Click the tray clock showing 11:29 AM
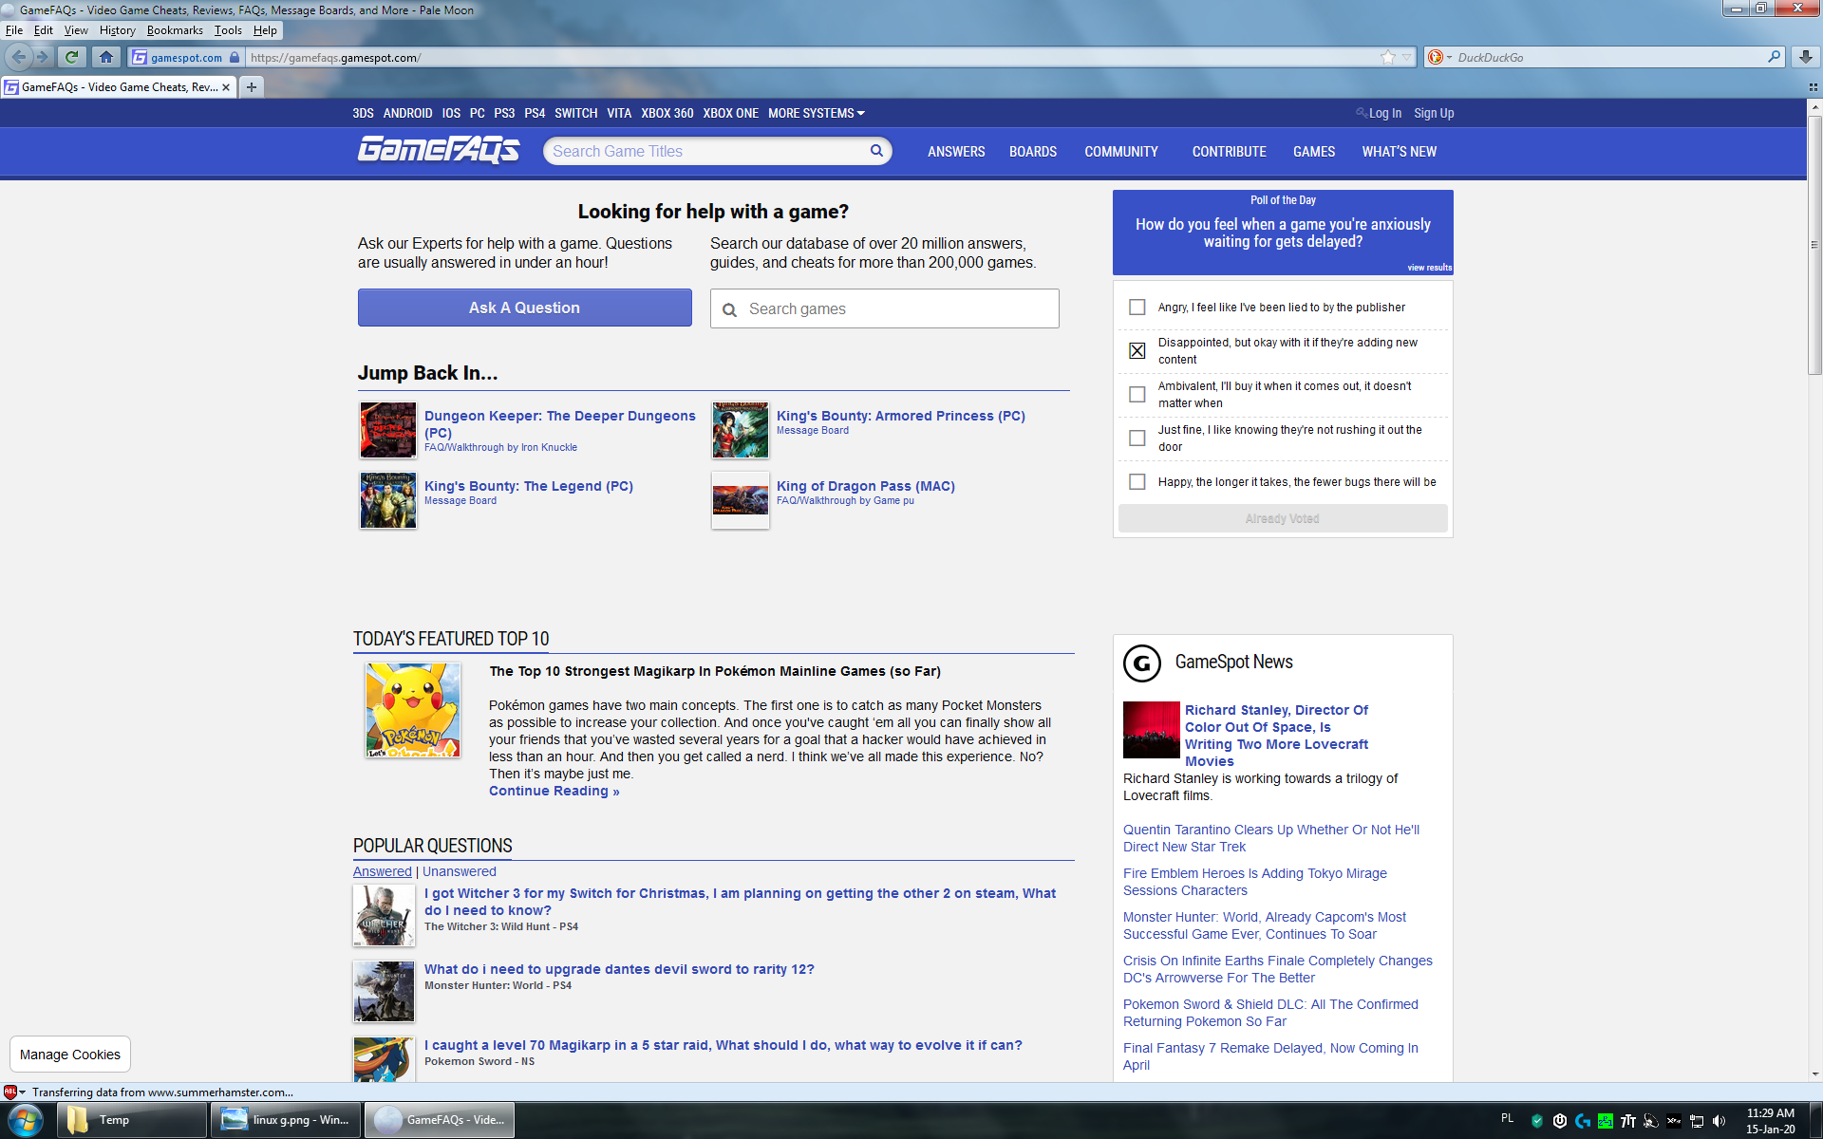Viewport: 1823px width, 1139px height. click(x=1771, y=1120)
